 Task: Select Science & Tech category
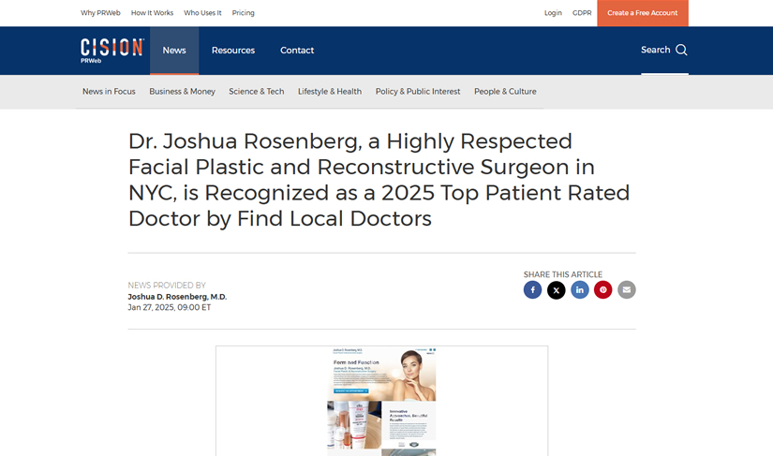[257, 92]
